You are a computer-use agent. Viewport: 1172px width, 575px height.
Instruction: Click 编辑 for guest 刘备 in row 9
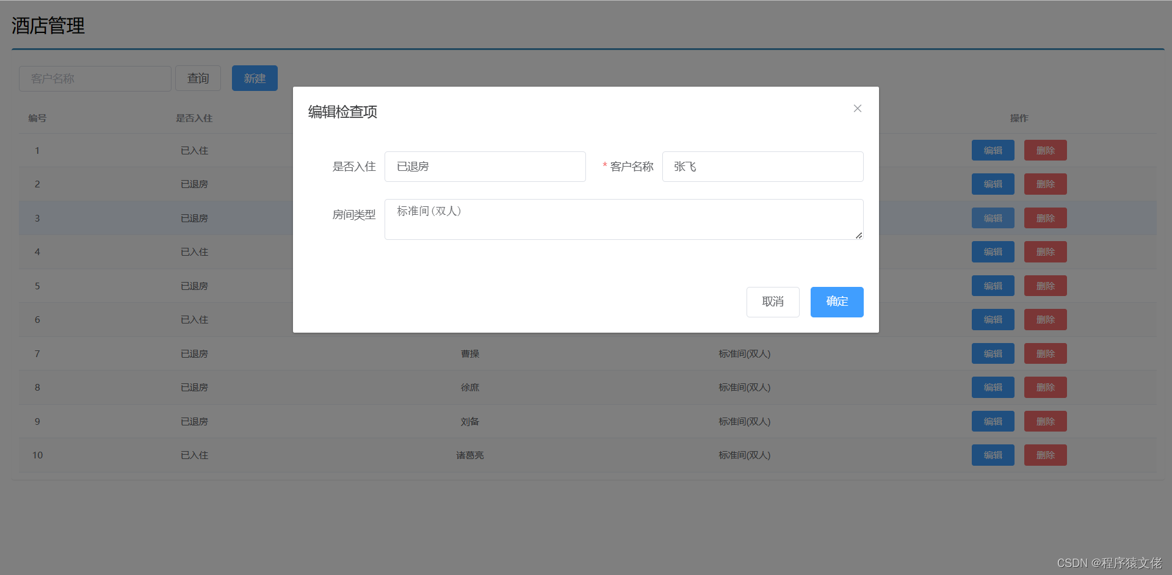click(993, 421)
